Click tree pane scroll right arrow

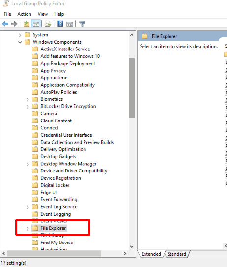[125, 253]
